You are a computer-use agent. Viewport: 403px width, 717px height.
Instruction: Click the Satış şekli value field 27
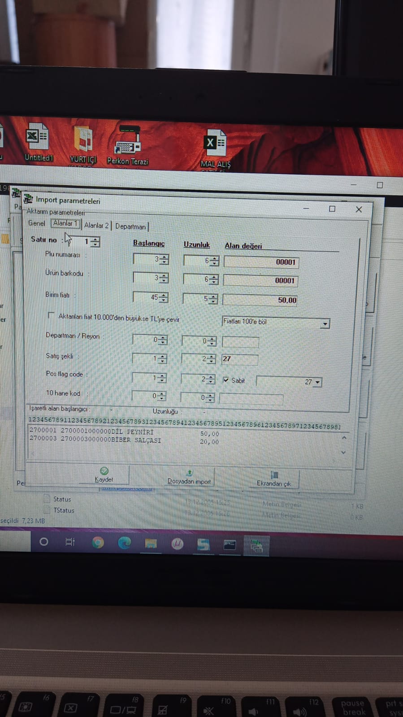tap(240, 359)
